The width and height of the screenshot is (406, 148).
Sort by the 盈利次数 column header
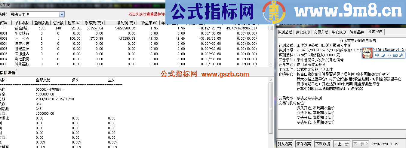(x=42, y=23)
